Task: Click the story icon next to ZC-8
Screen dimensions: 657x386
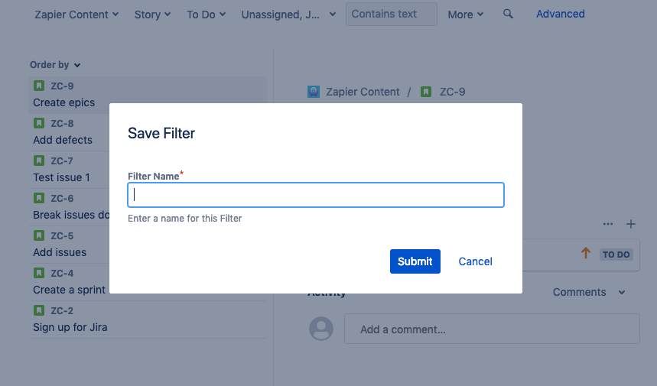Action: pyautogui.click(x=39, y=123)
